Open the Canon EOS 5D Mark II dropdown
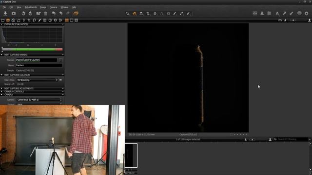The width and height of the screenshot is (312, 175). tap(39, 100)
